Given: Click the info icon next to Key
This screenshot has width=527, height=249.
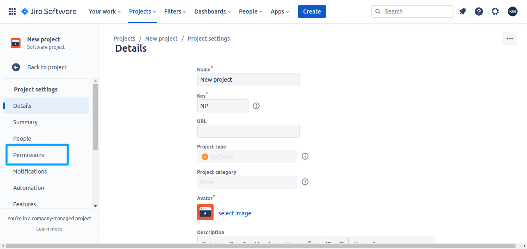Looking at the screenshot, I should click(256, 106).
